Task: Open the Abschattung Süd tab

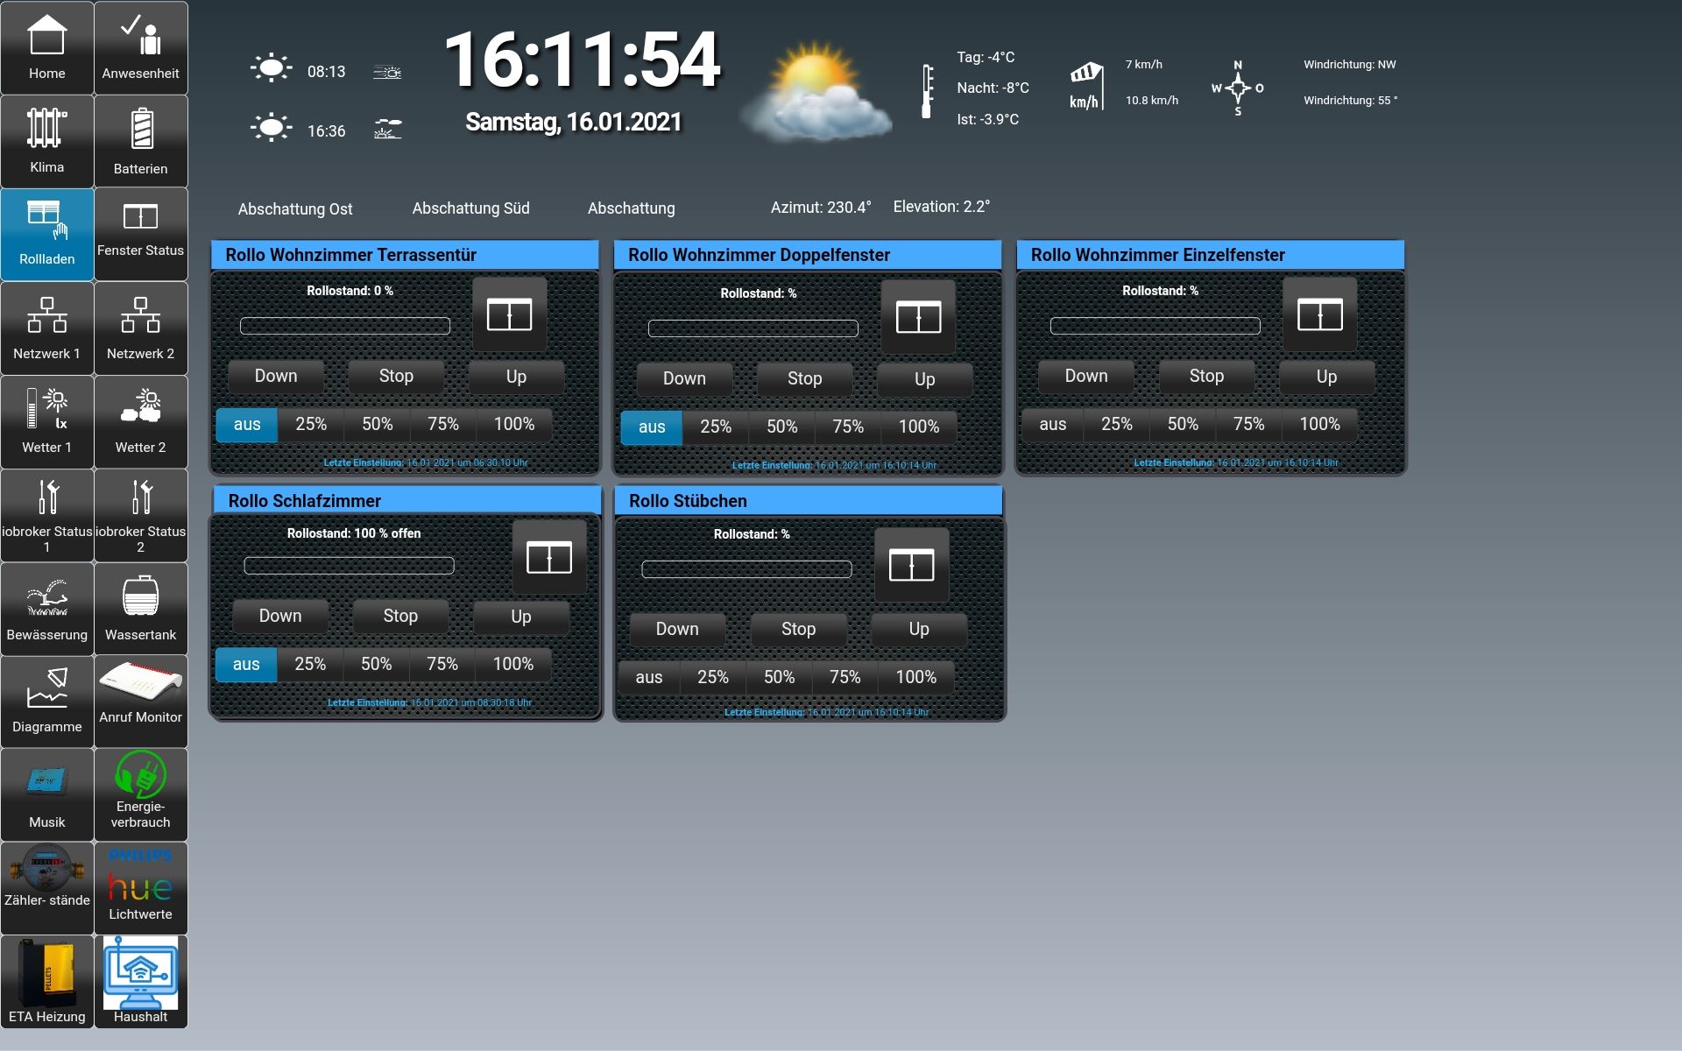Action: [x=470, y=208]
